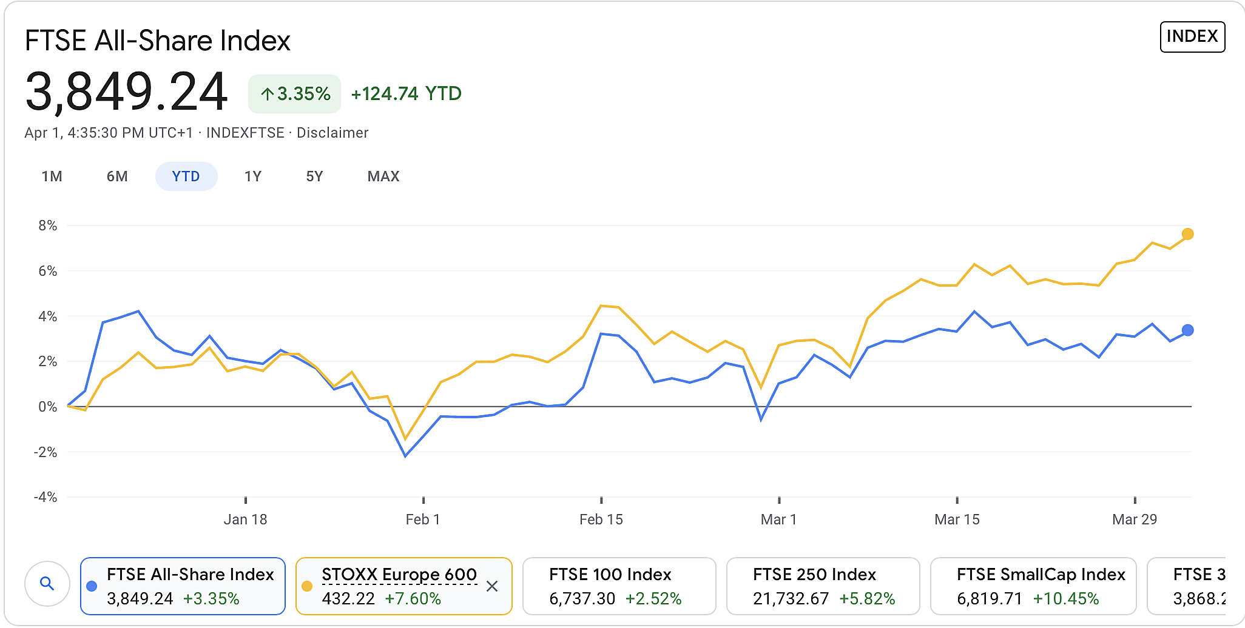Select the STOXX Europe 600 comparison card
Viewport: 1245px width, 628px height.
(x=404, y=586)
